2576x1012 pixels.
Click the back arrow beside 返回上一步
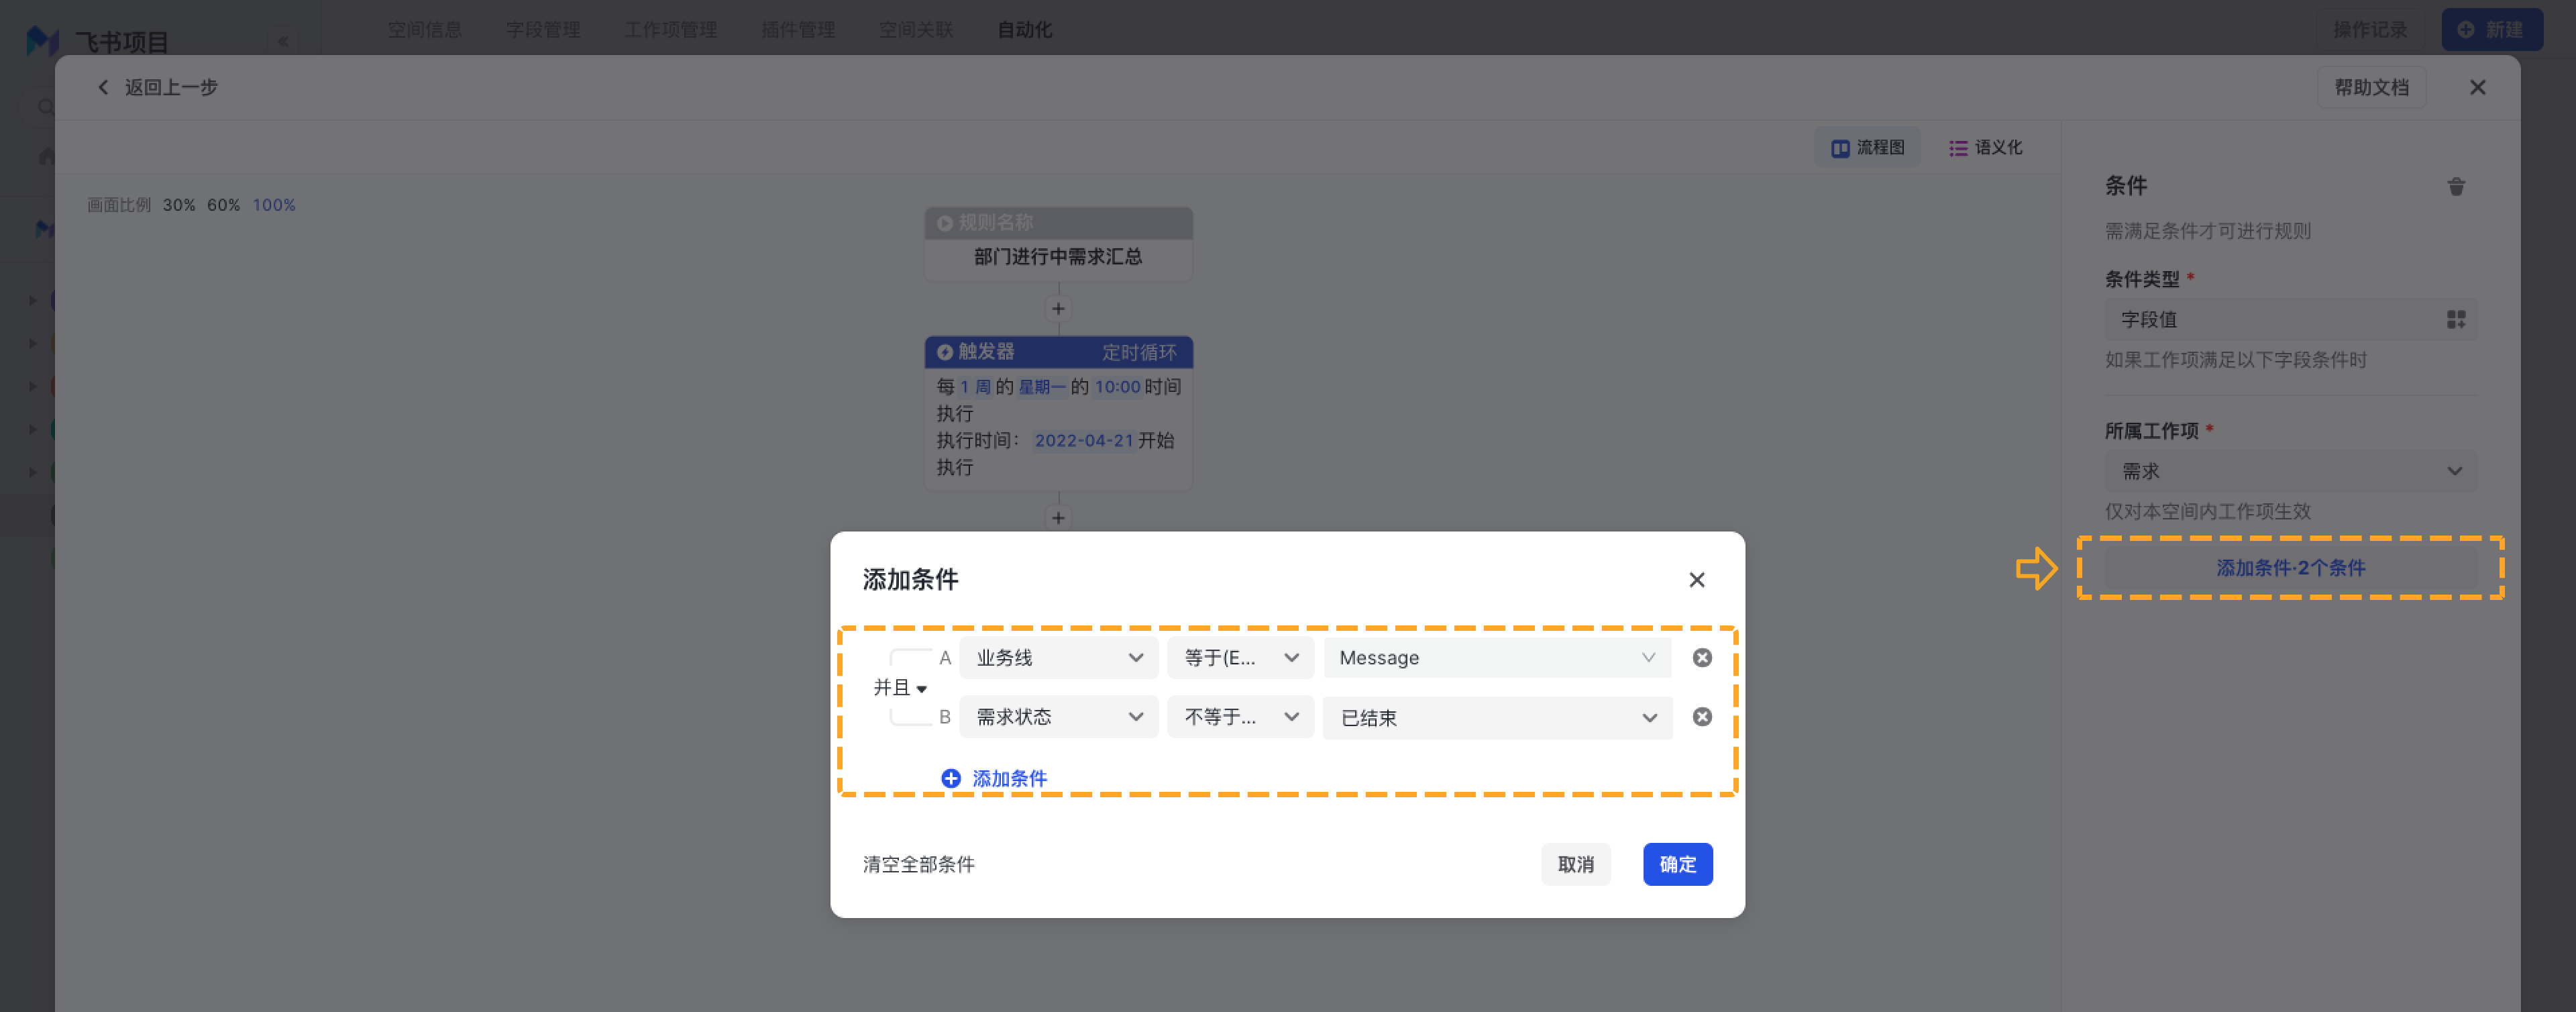pos(103,87)
